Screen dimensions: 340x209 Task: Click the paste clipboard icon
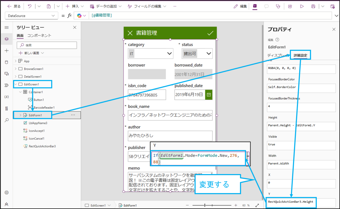[x=49, y=6]
